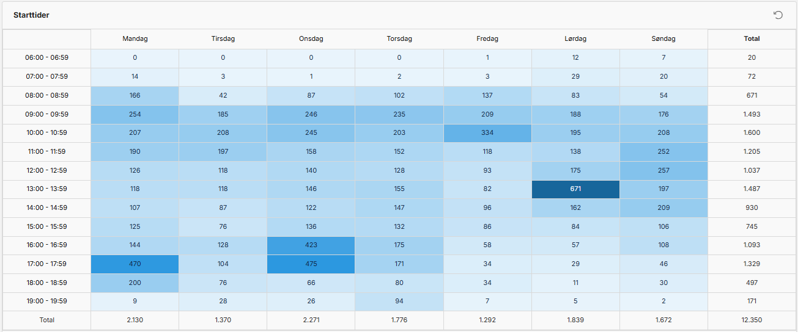This screenshot has width=798, height=332.
Task: Click the Onsdag 16:00 cell showing 423
Action: click(x=311, y=245)
